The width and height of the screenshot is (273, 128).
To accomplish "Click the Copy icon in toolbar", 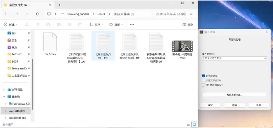I will (38, 25).
